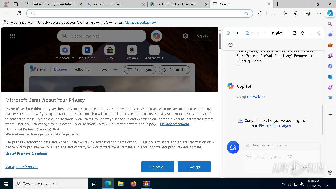
Task: Select the Compose tab in Copilot
Action: (x=255, y=33)
